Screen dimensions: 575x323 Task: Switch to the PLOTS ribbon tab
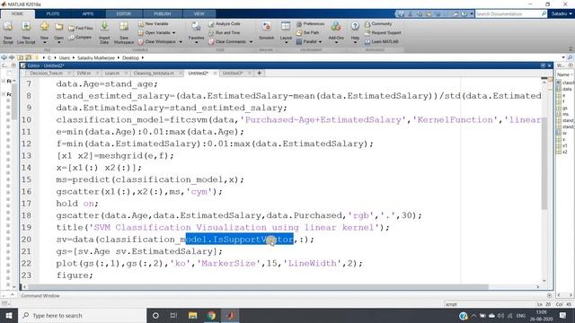tap(53, 14)
